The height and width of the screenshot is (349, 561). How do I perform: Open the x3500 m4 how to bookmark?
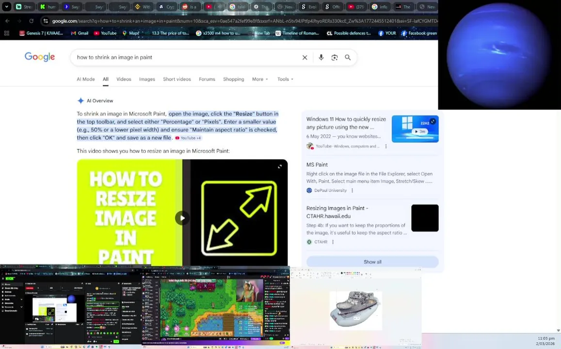pyautogui.click(x=218, y=33)
